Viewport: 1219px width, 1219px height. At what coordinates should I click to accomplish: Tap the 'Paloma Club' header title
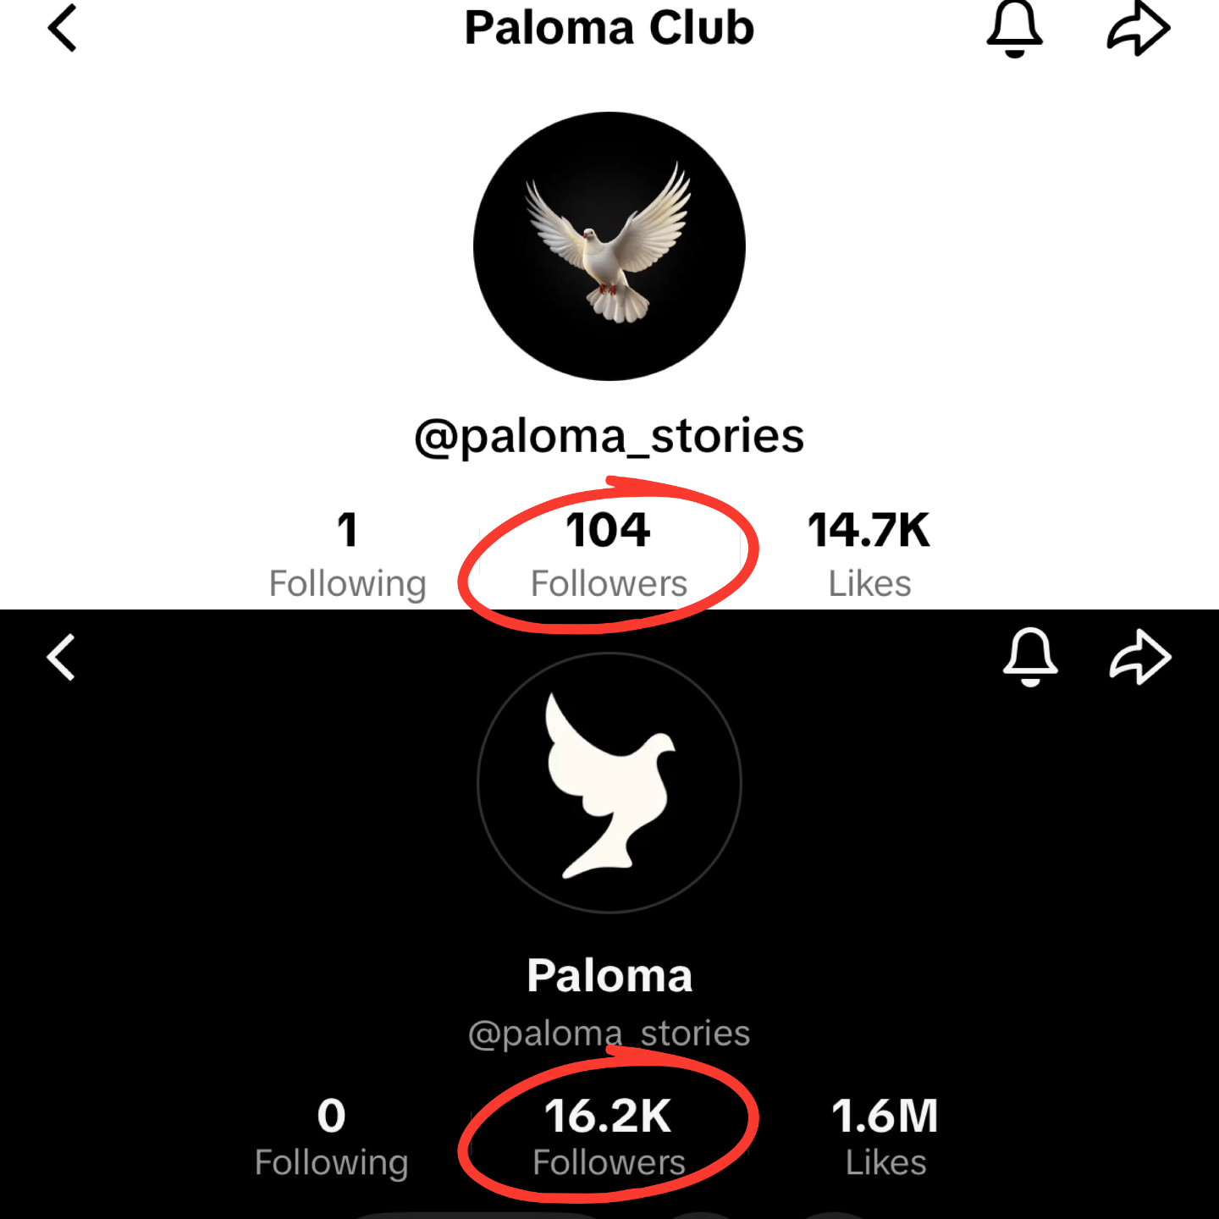point(609,29)
